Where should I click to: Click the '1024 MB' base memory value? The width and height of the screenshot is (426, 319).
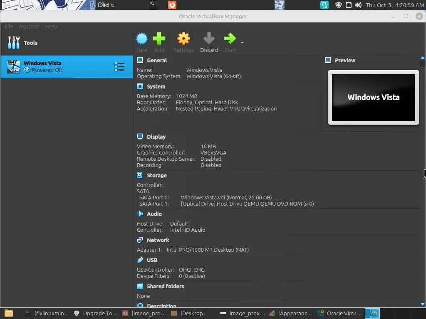[187, 96]
